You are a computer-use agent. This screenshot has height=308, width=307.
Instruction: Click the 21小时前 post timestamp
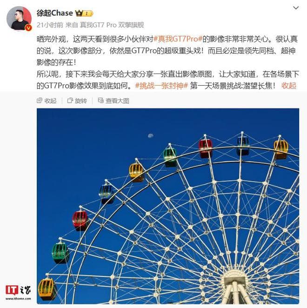50,25
